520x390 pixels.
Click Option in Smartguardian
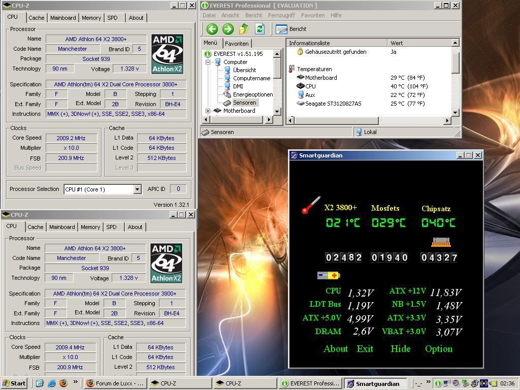pos(439,349)
